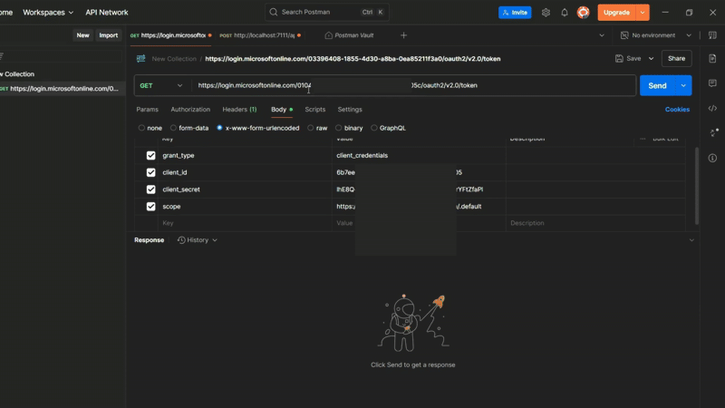Select the binary body type
Screen dimensions: 725x408
pyautogui.click(x=338, y=128)
